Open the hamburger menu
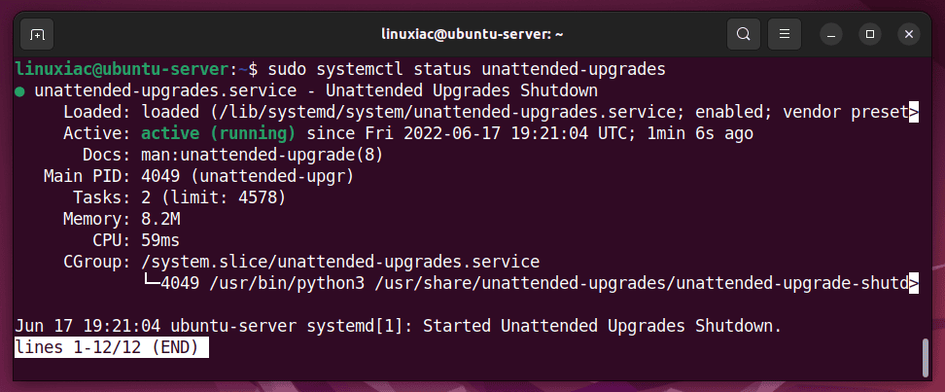 pos(784,34)
